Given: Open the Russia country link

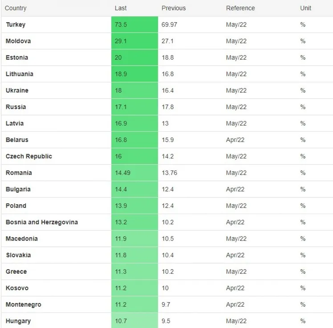Looking at the screenshot, I should pyautogui.click(x=16, y=107).
